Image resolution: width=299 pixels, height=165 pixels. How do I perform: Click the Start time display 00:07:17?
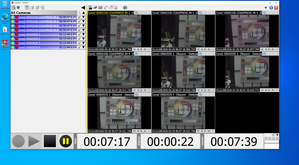click(x=107, y=141)
